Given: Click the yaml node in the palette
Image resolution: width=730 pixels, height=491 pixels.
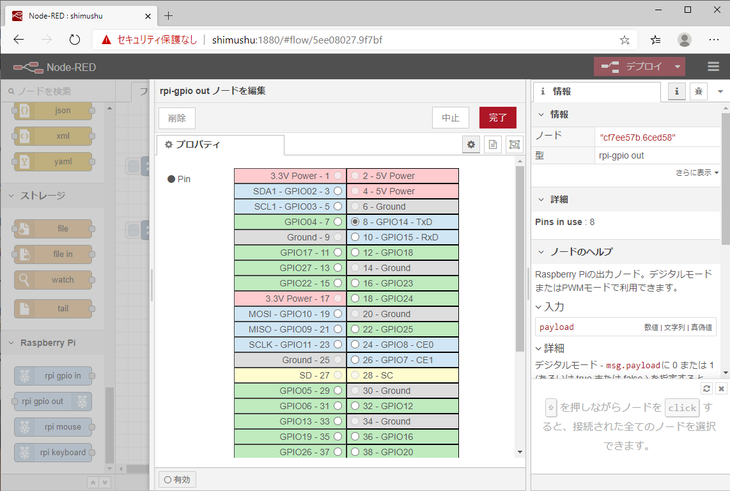Looking at the screenshot, I should click(x=53, y=162).
